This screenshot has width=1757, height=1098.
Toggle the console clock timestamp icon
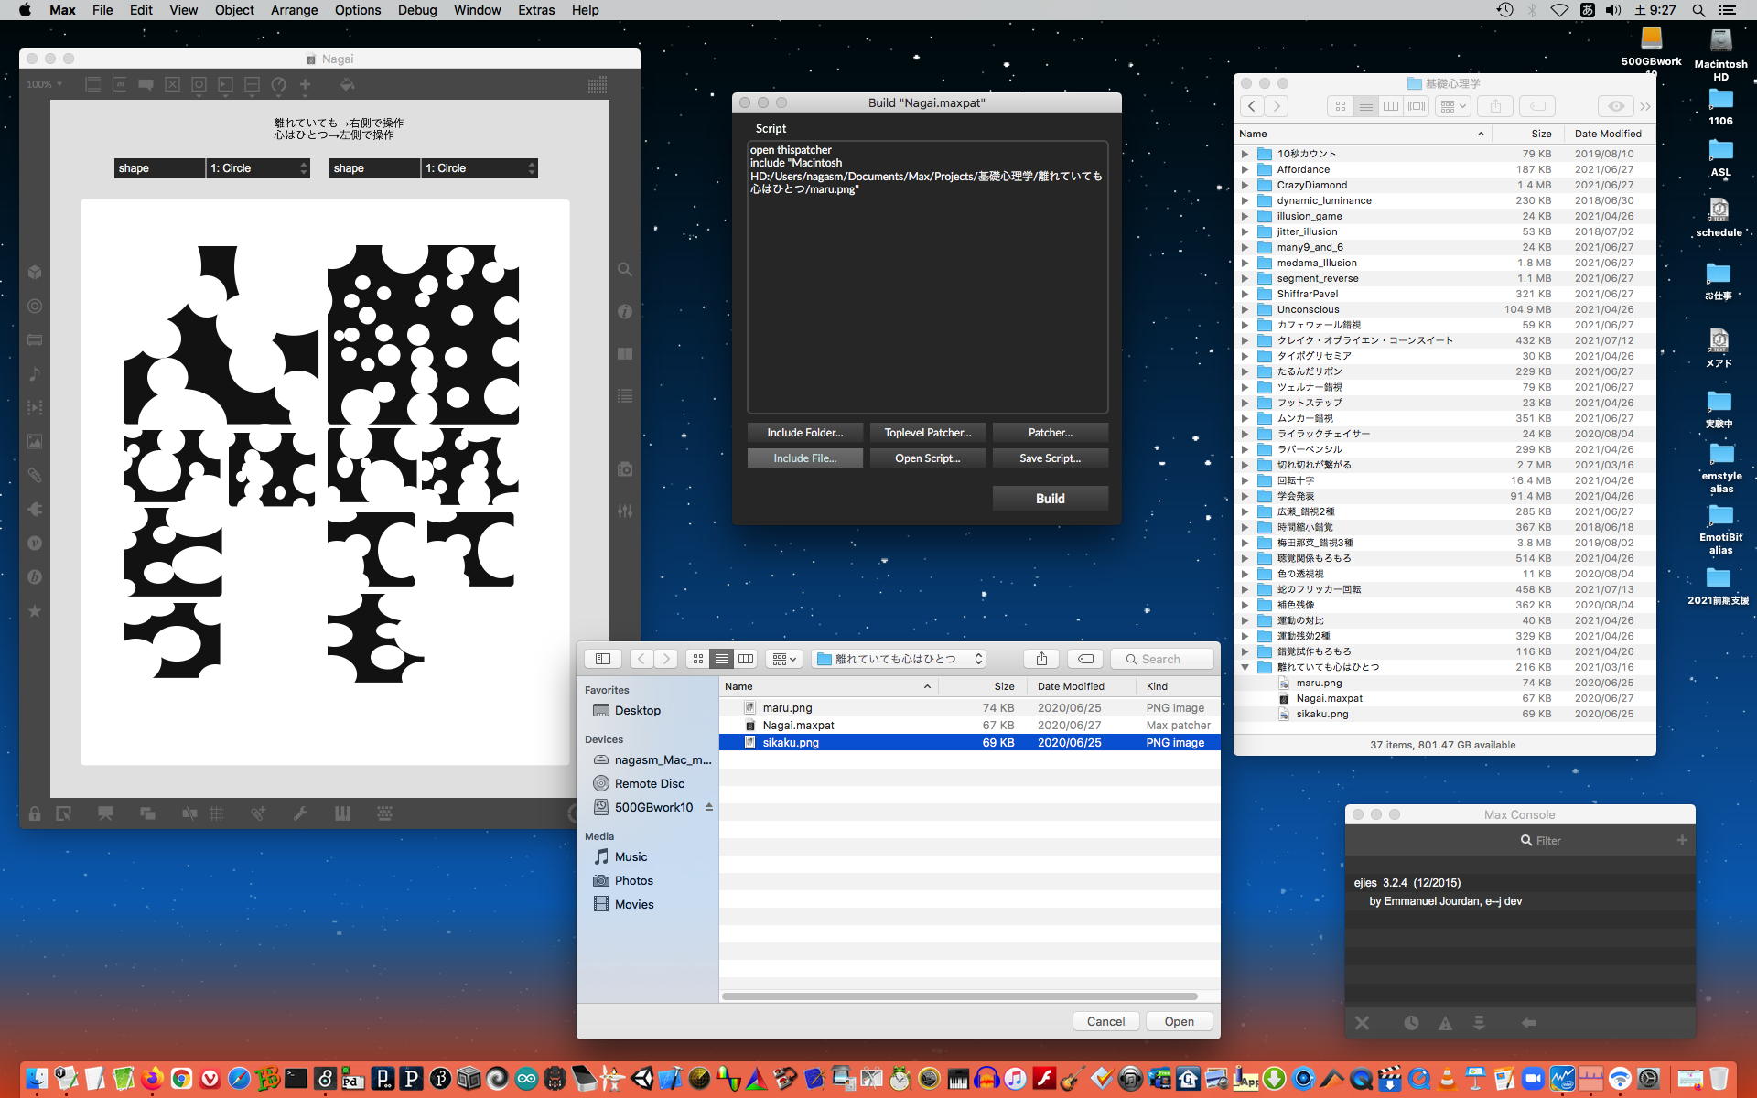pyautogui.click(x=1411, y=1023)
